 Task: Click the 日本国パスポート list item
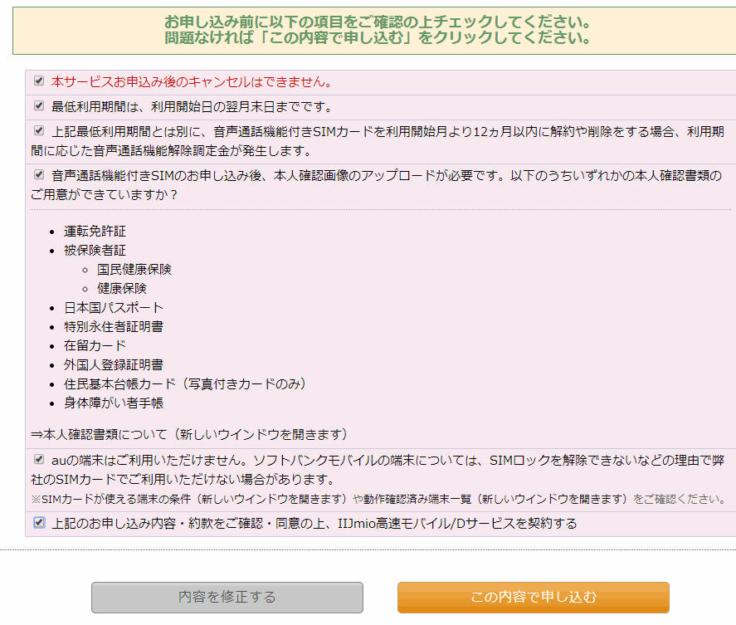click(x=114, y=307)
